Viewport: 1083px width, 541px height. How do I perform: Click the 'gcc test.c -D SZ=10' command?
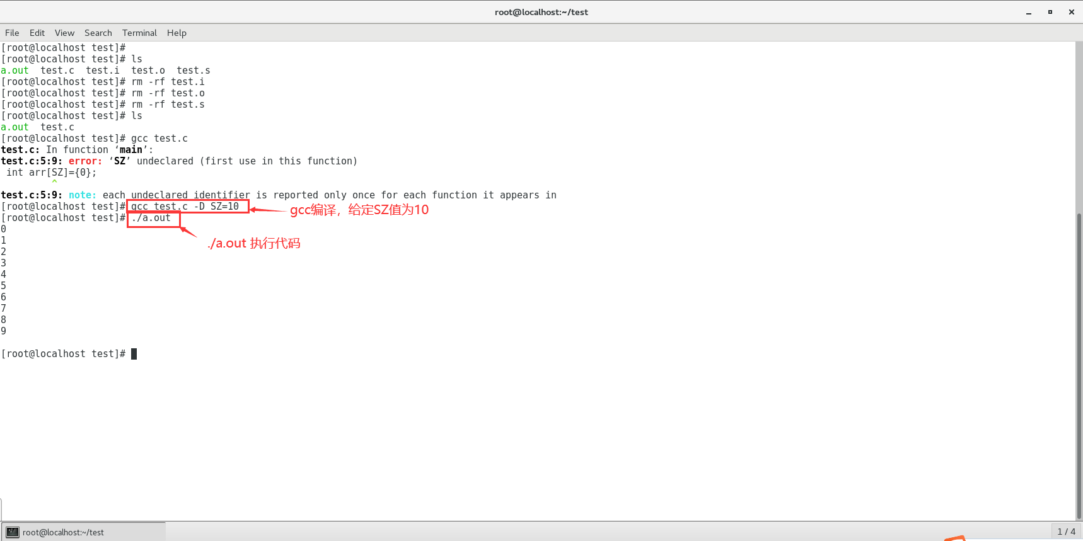185,207
